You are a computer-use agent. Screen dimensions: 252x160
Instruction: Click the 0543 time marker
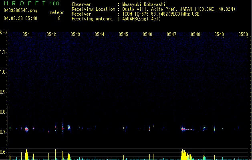(75, 34)
